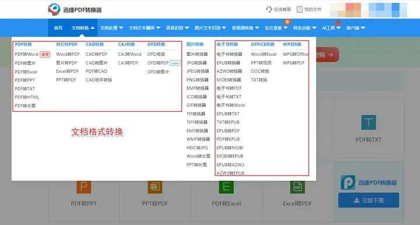Click the Excel转PDF tile icon
This screenshot has height=225, width=420.
(x=297, y=187)
